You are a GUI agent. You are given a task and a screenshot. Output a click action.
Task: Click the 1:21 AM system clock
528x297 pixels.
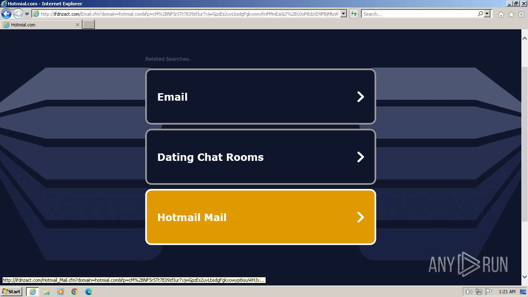(x=507, y=292)
